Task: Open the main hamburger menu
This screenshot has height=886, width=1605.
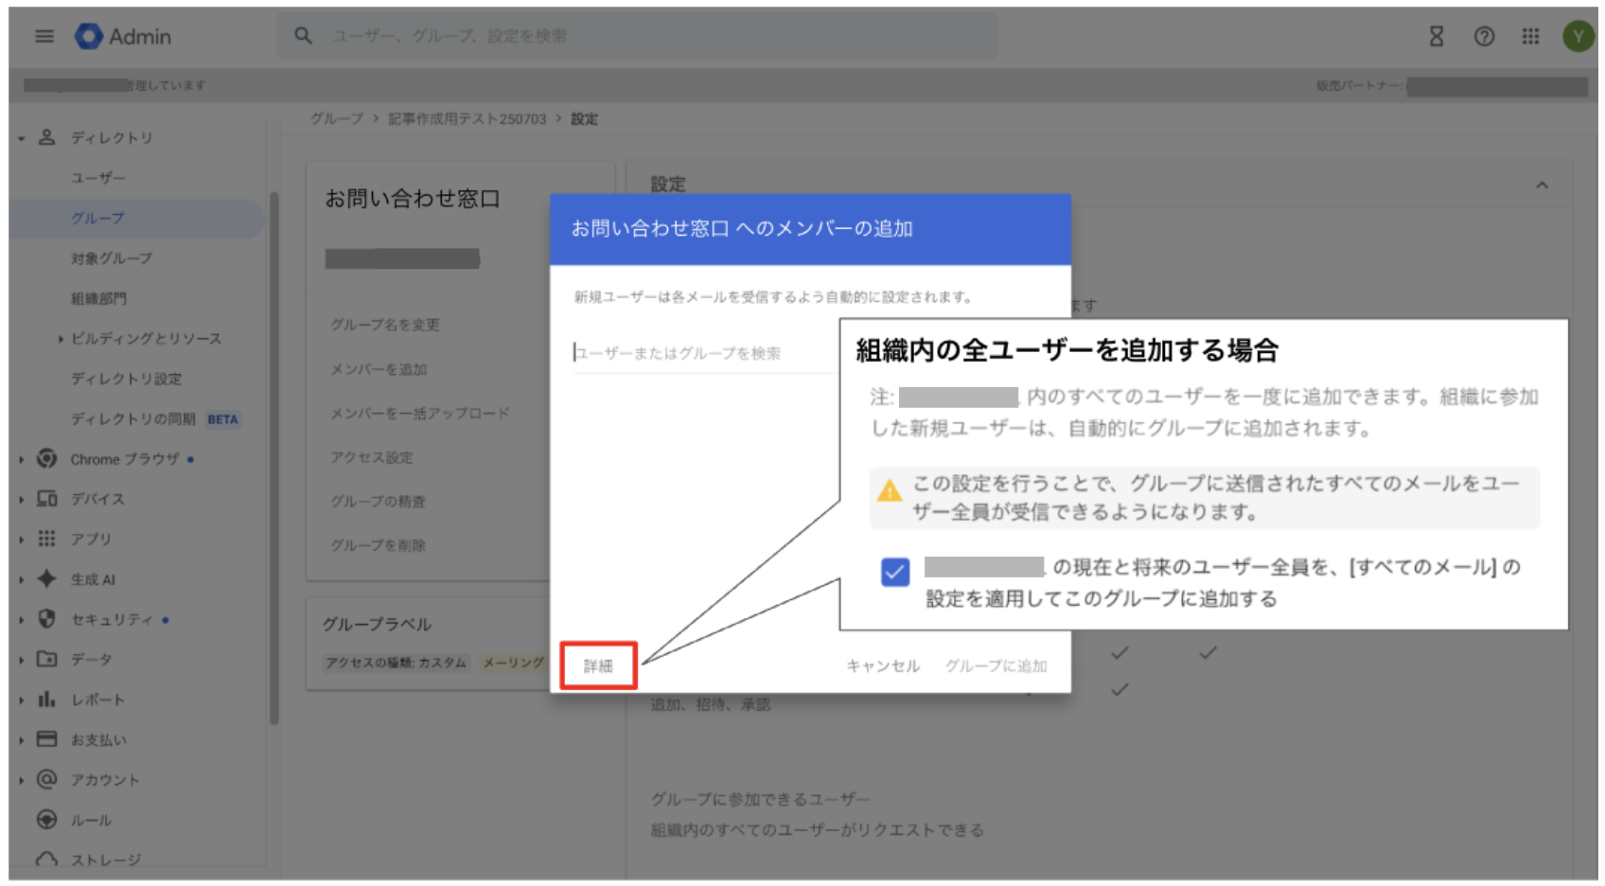Action: click(x=44, y=37)
